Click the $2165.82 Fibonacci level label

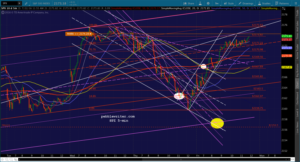pyautogui.click(x=257, y=76)
